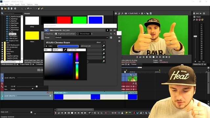Click the saturation-value color field
The height and width of the screenshot is (118, 210).
pos(59,66)
